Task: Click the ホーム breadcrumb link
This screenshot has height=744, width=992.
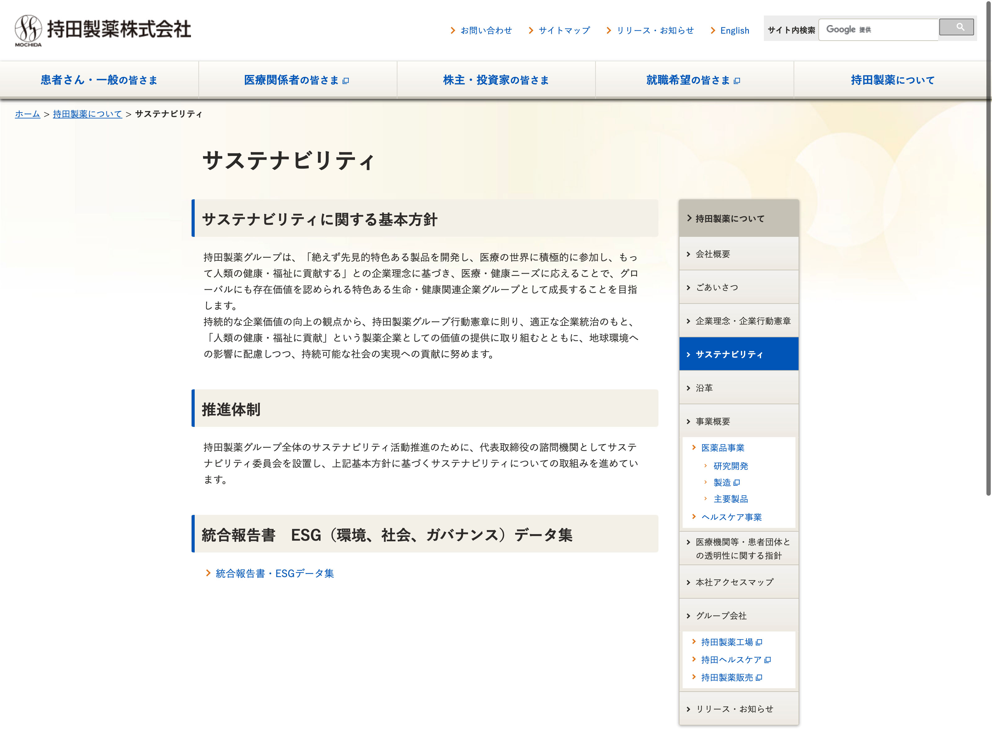Action: coord(27,114)
